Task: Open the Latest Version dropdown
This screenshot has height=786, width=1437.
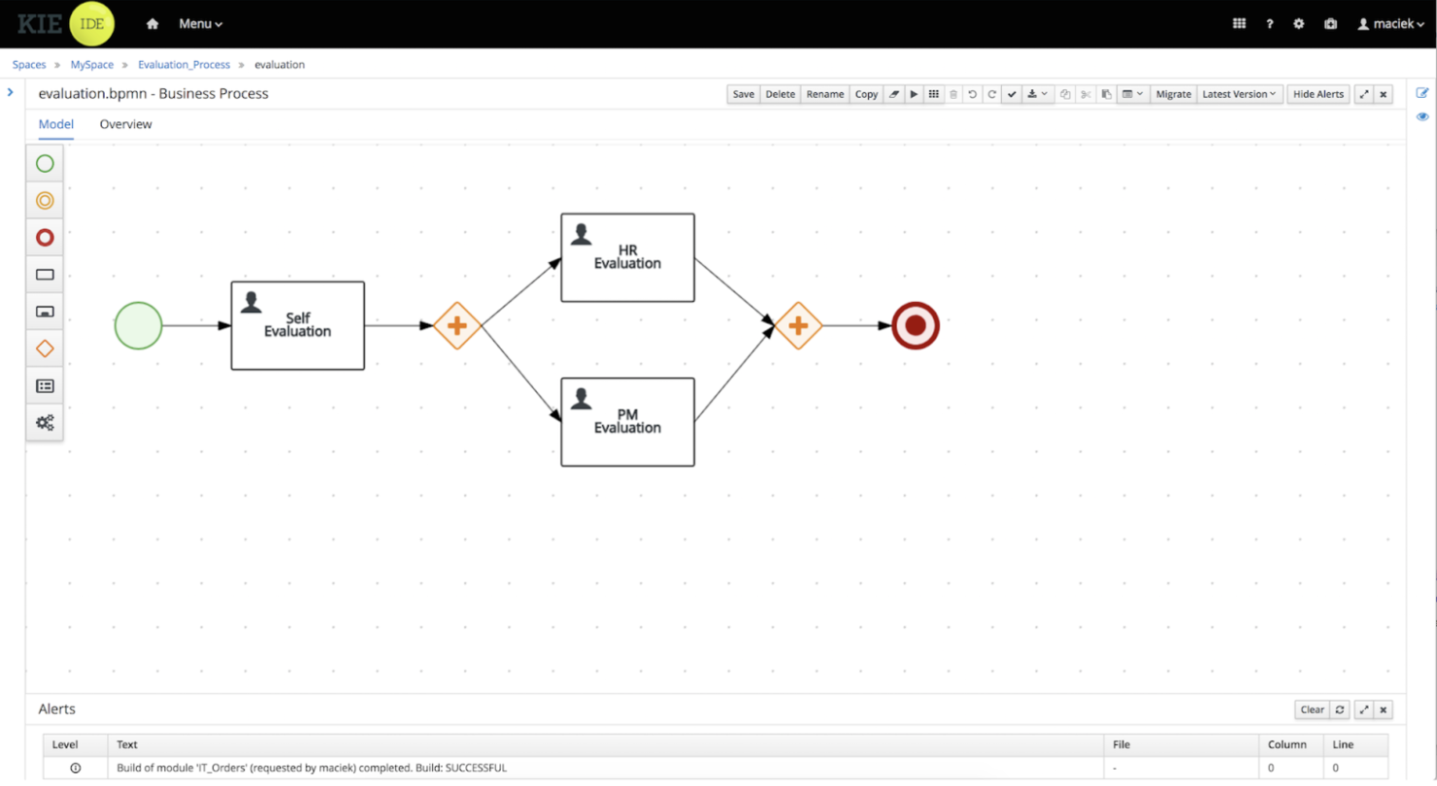Action: (1240, 94)
